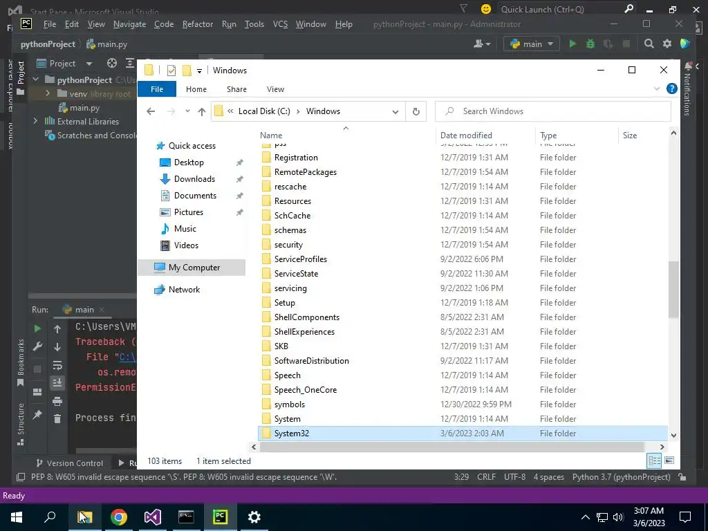
Task: Toggle soft-wrap icon in Run panel
Action: [x=57, y=365]
